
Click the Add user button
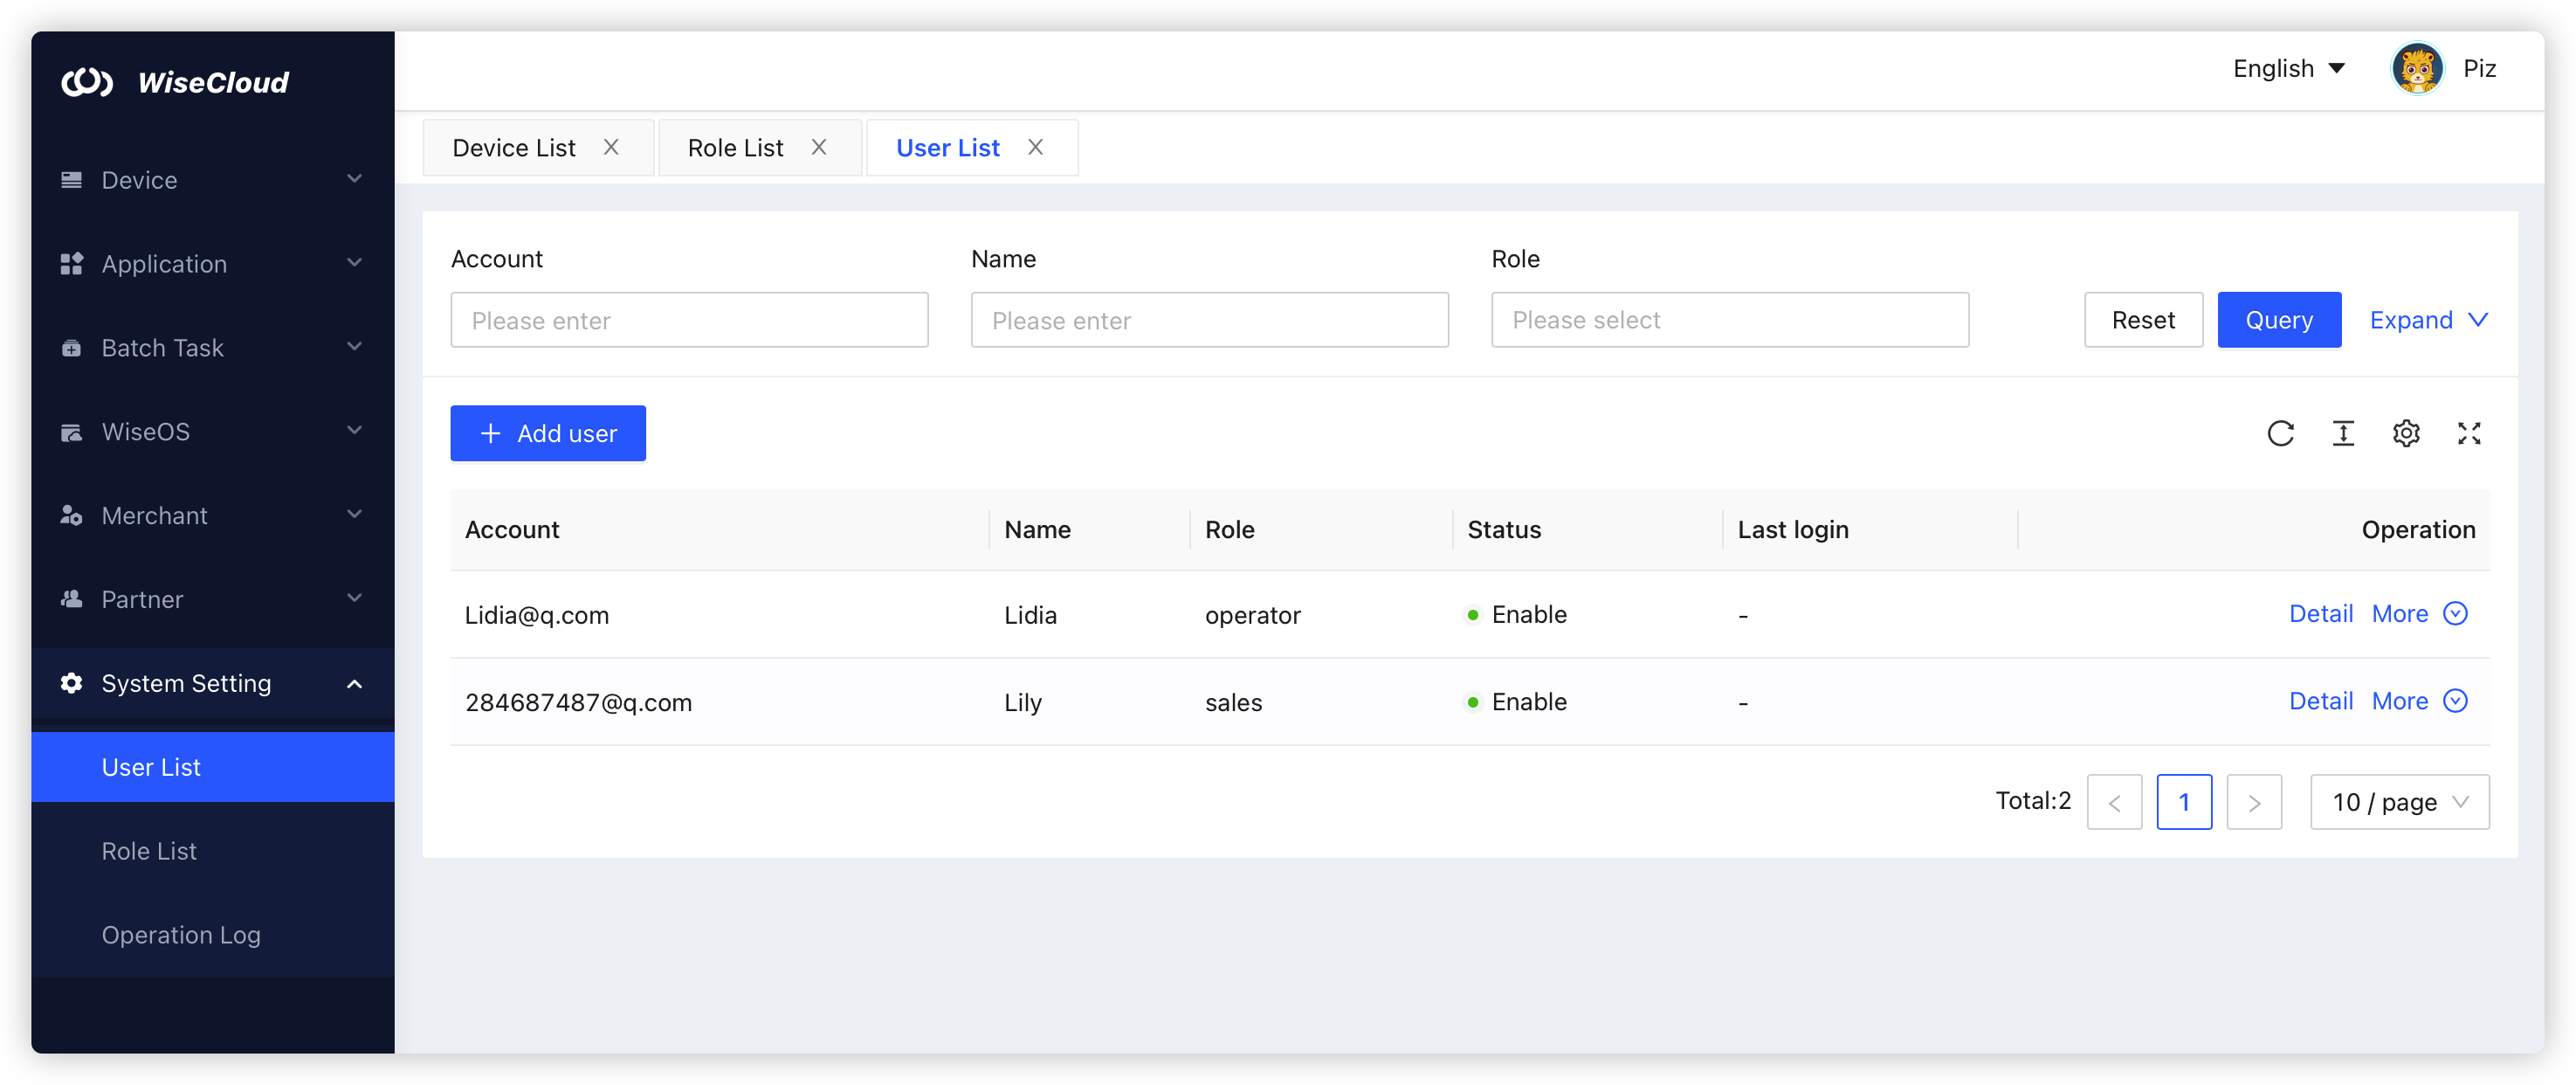pyautogui.click(x=548, y=433)
